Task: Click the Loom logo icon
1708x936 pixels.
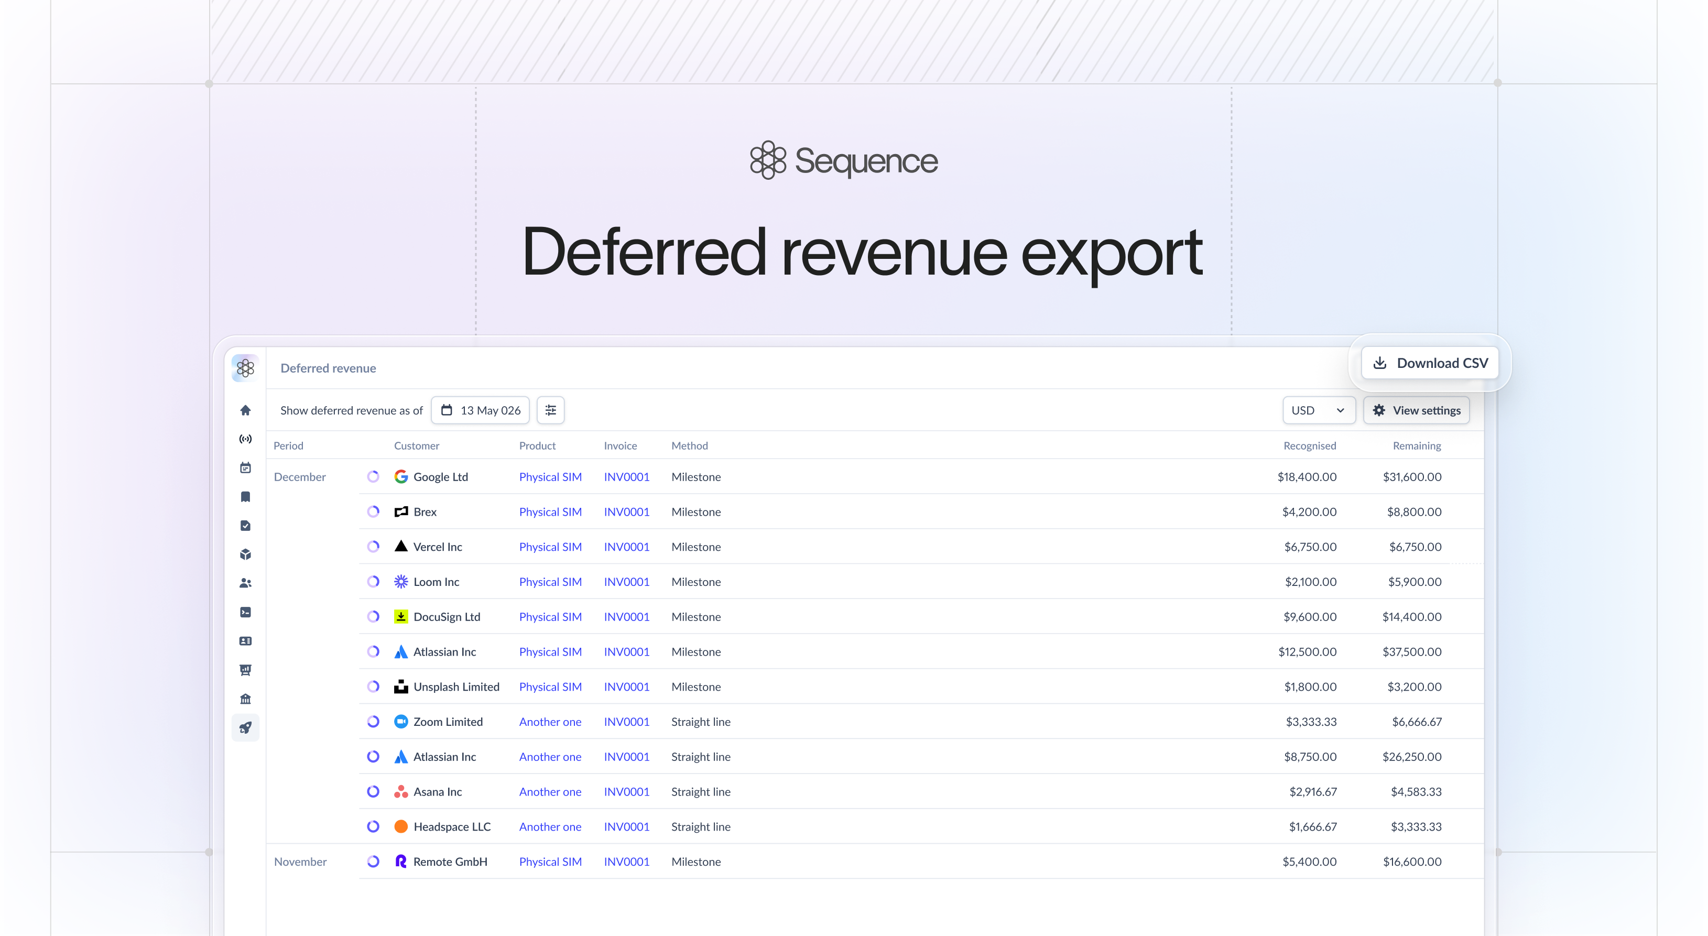Action: click(401, 581)
